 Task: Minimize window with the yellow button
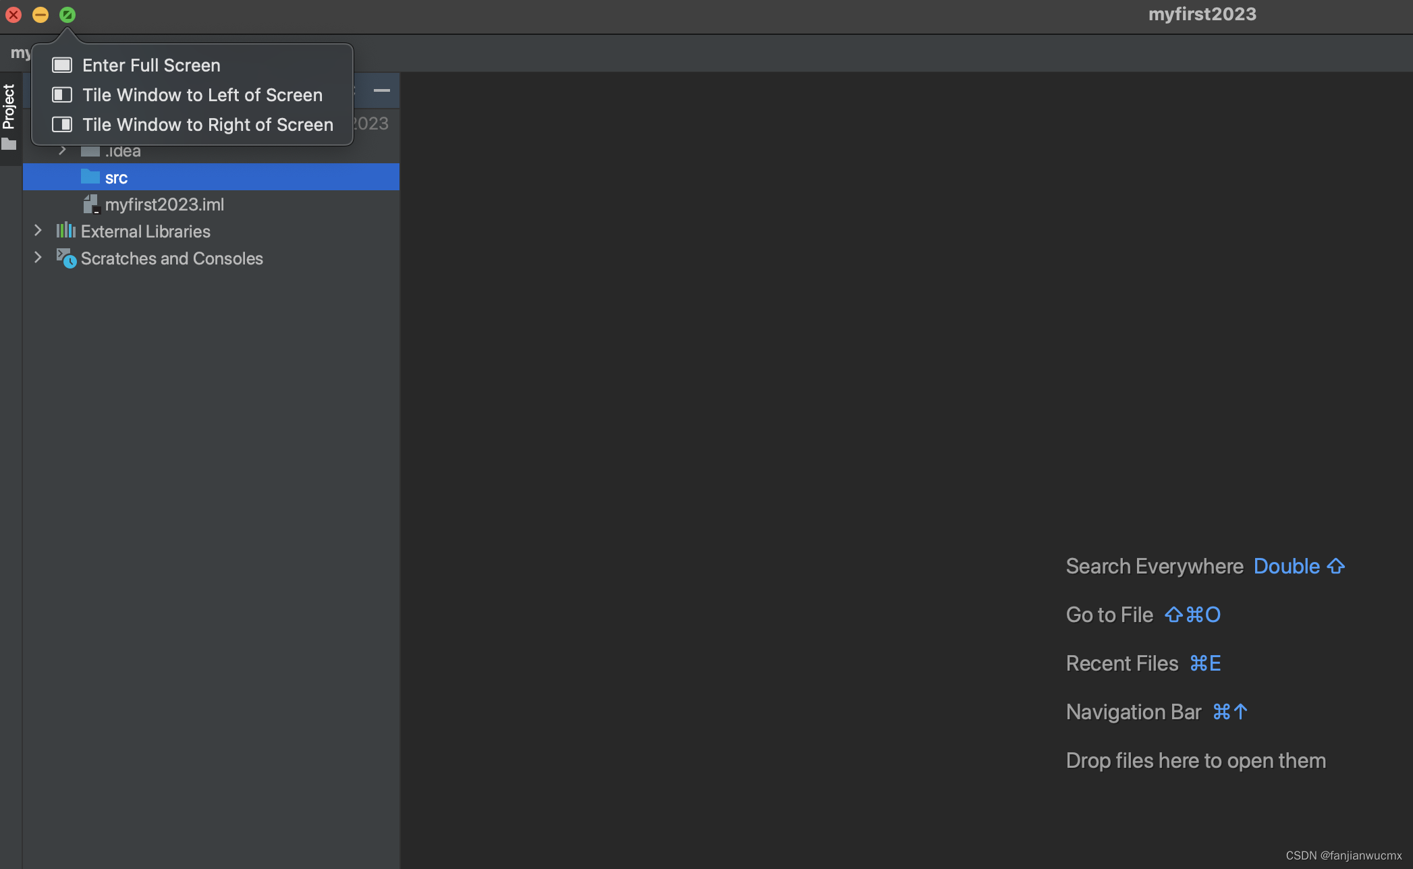pos(40,14)
